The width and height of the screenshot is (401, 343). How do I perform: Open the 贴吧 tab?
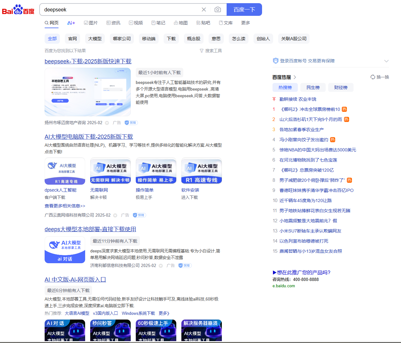tap(203, 23)
